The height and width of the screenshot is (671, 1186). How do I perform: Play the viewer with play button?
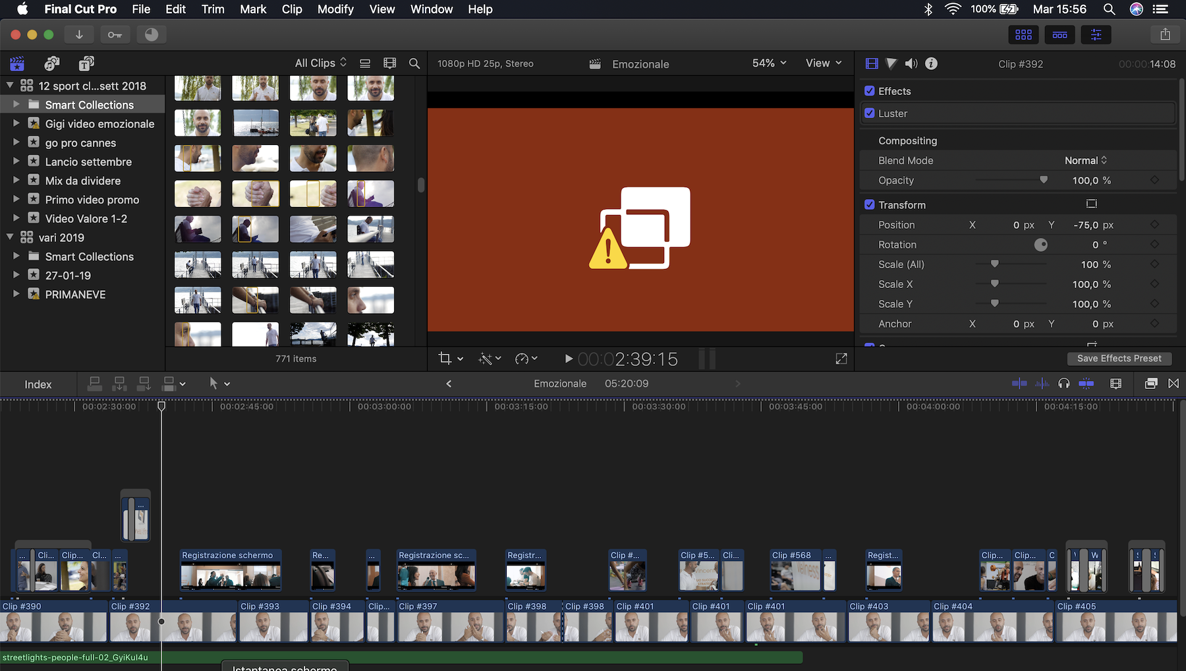tap(568, 359)
